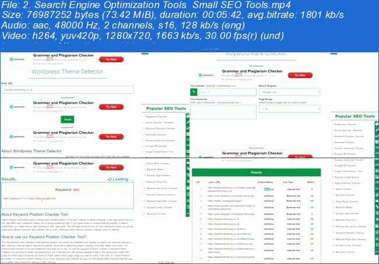Click link icon beside Backlink Checker near results table
Image resolution: width=379 pixels, height=264 pixels.
(x=377, y=195)
